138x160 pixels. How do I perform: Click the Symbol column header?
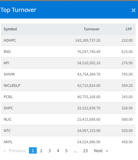click(x=10, y=29)
